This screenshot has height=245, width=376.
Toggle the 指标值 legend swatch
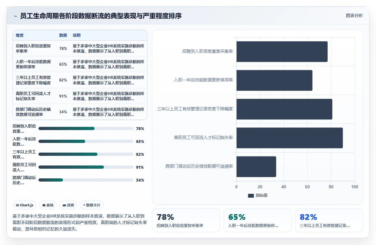pos(251,195)
